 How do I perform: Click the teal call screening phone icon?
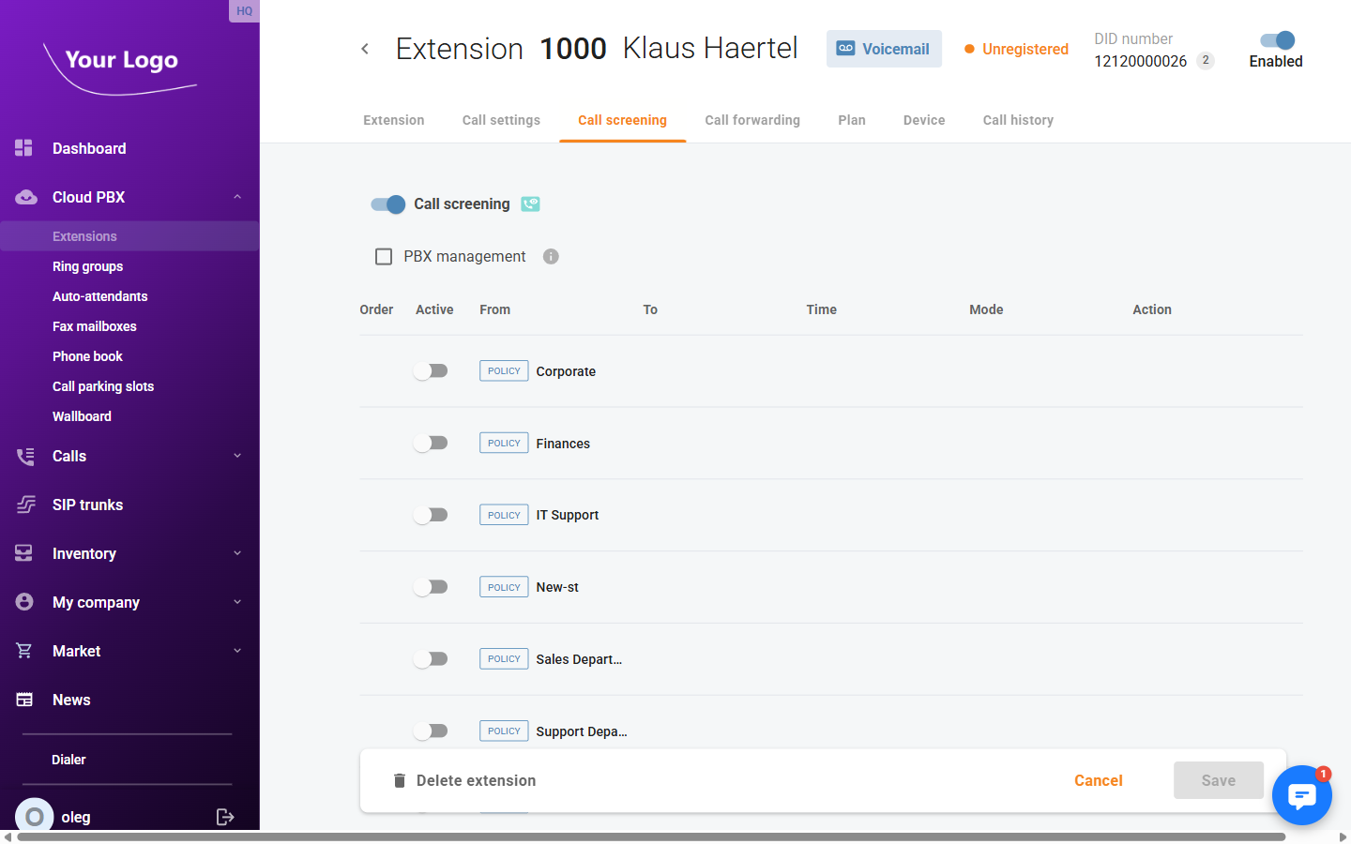coord(530,204)
